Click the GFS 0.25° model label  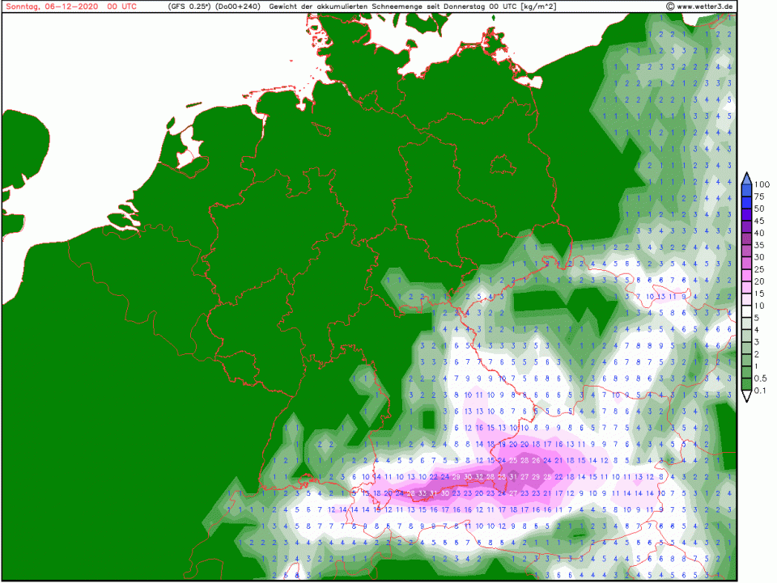tap(189, 6)
